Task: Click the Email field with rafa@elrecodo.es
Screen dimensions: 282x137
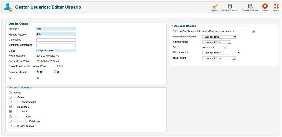Action: 56,51
